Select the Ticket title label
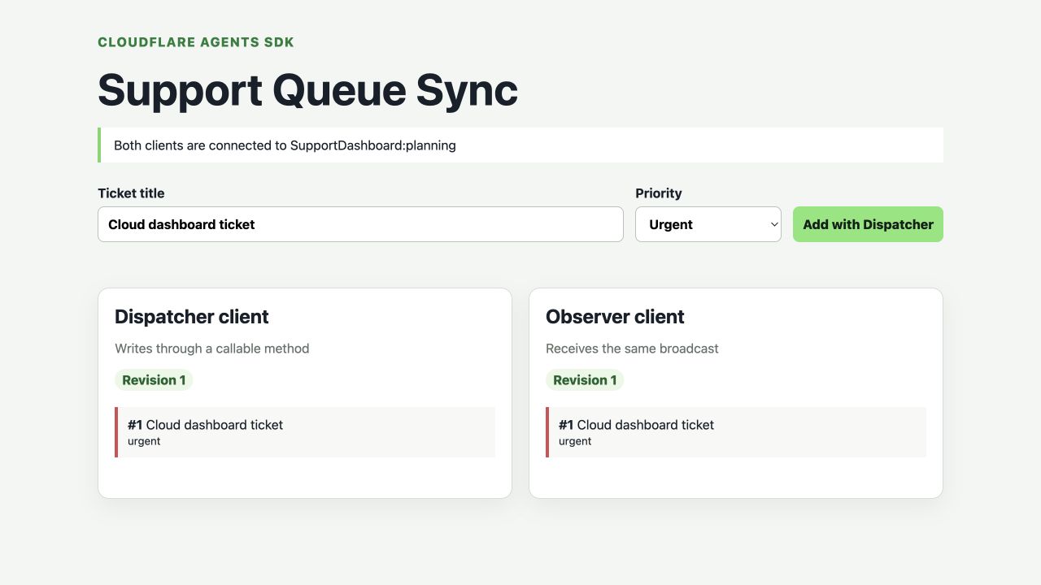 click(x=131, y=193)
